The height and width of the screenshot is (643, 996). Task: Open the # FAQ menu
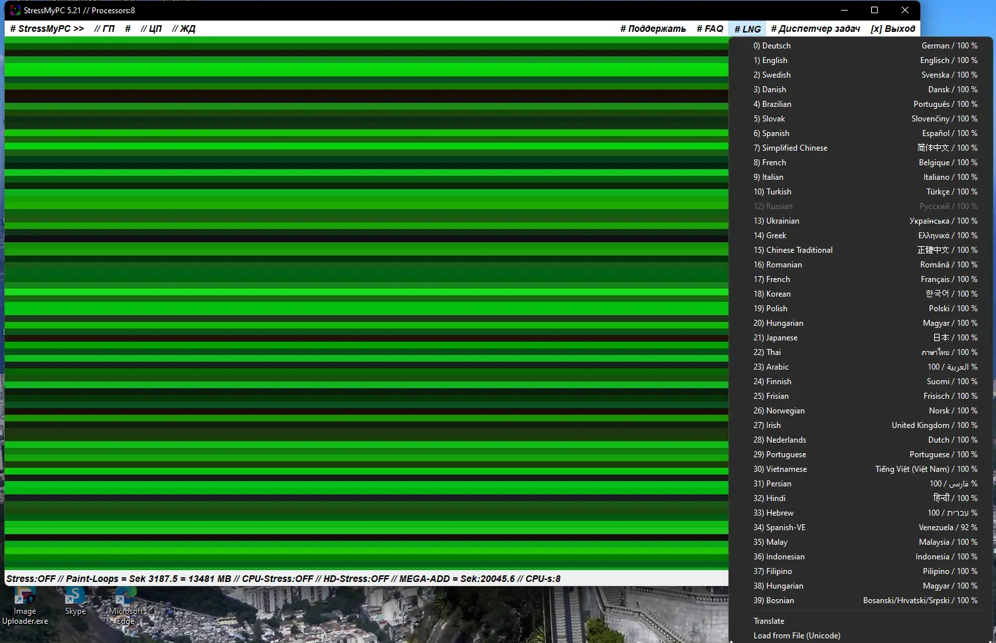(709, 29)
